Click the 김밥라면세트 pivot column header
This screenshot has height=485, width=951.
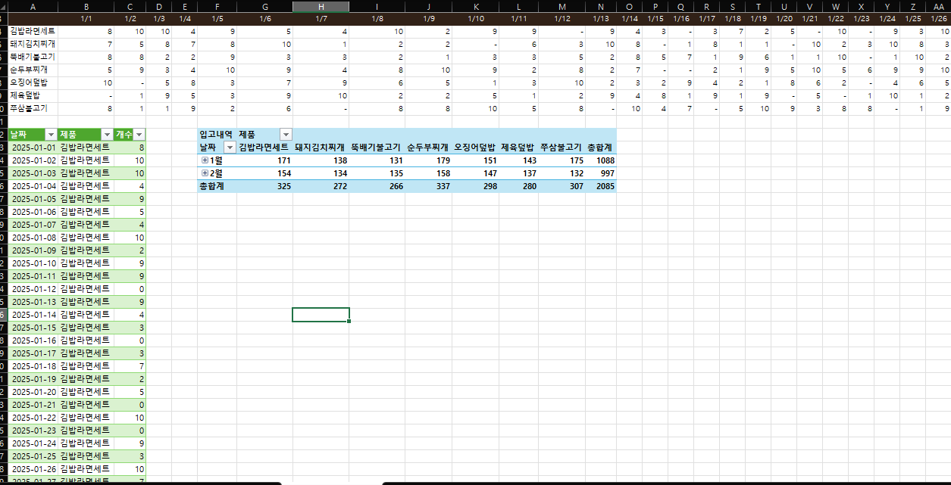(263, 148)
